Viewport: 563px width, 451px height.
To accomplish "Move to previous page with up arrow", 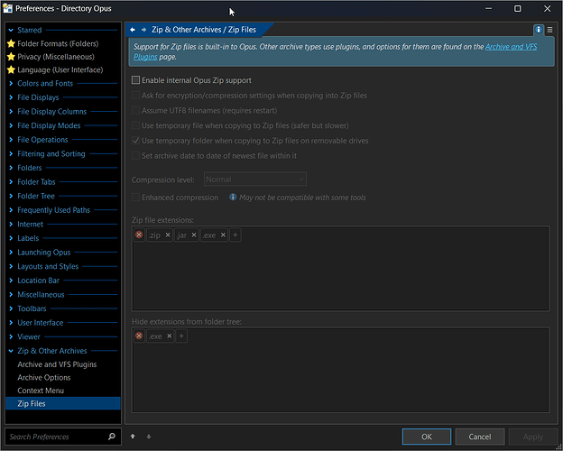I will [x=133, y=437].
